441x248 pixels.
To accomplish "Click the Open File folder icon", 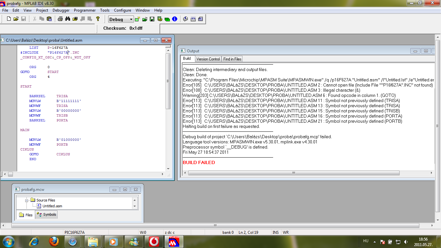I will coord(16,19).
